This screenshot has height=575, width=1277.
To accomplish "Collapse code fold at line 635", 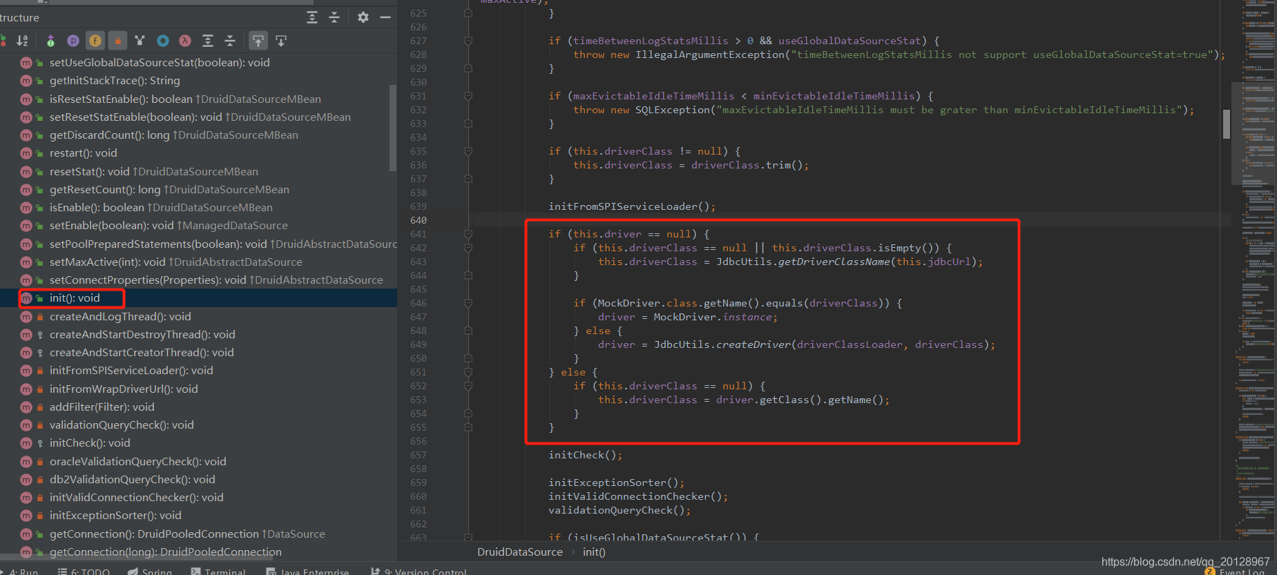I will click(468, 151).
